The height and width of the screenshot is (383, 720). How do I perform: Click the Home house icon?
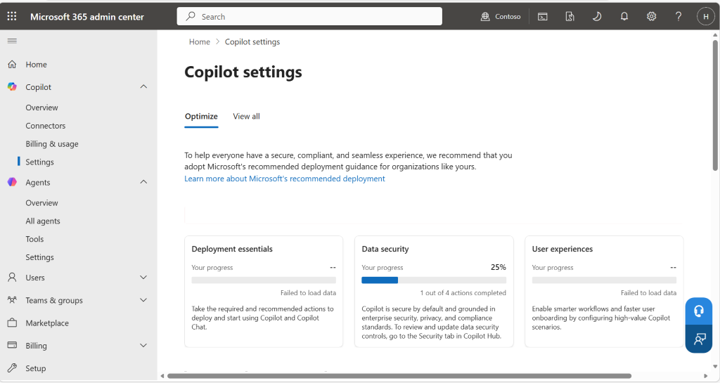(x=13, y=65)
